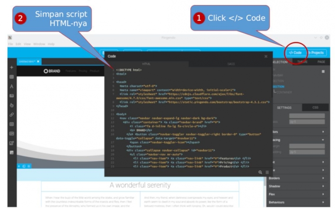The image size is (335, 208).
Task: Select the text 'A' tool in sidebar
Action: point(12,87)
